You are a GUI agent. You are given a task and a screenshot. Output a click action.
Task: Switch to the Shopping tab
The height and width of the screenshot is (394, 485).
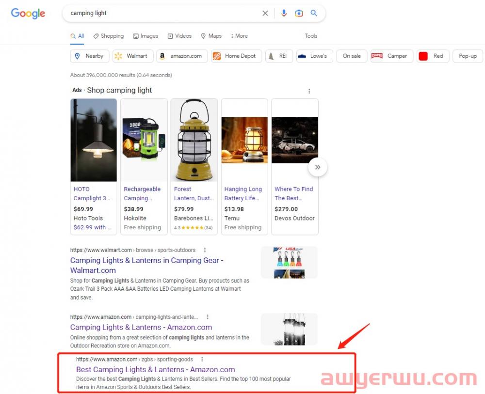[109, 36]
